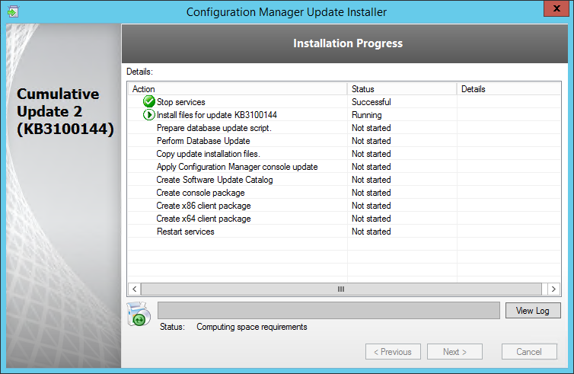574x374 pixels.
Task: Click the green running arrow beside Install files
Action: (x=148, y=115)
